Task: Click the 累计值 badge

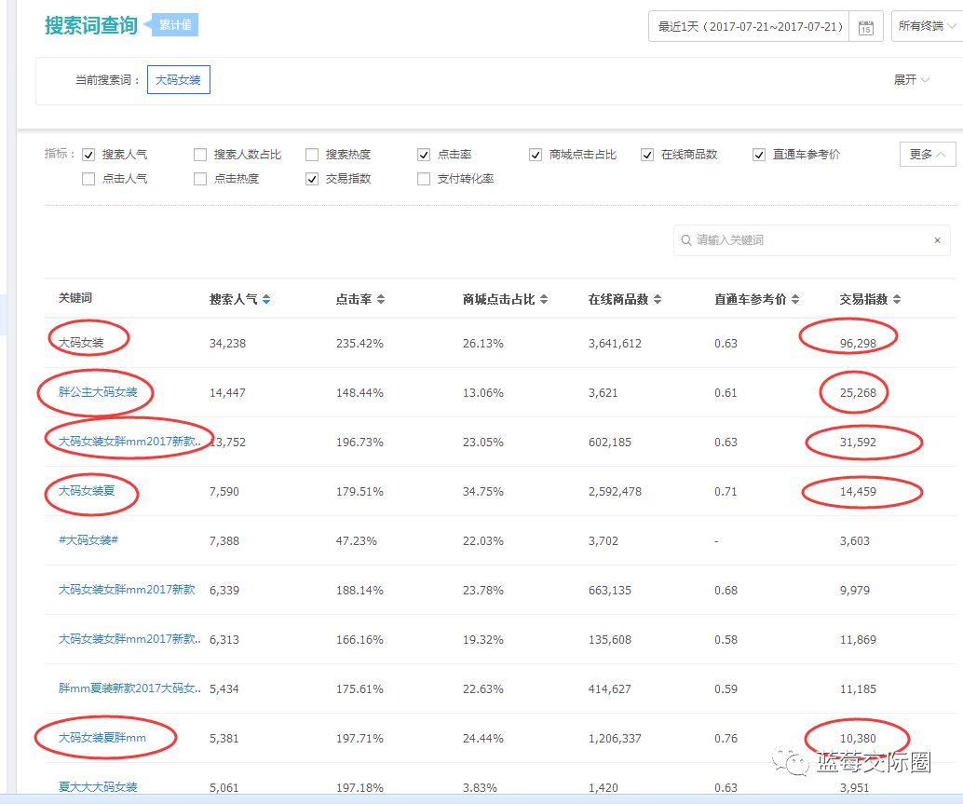Action: coord(175,24)
